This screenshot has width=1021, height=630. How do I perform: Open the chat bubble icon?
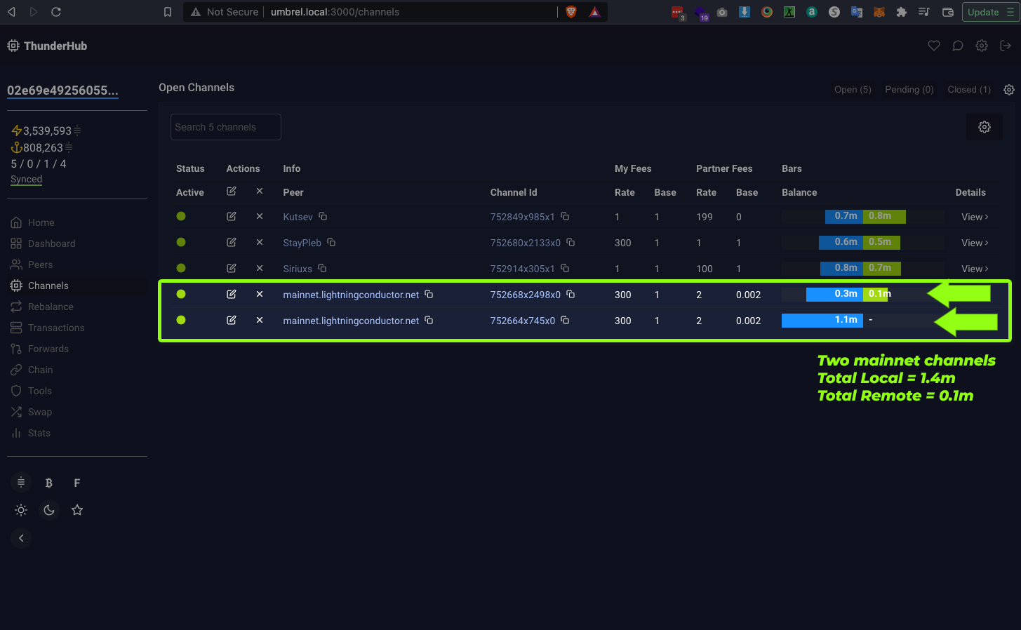point(958,46)
